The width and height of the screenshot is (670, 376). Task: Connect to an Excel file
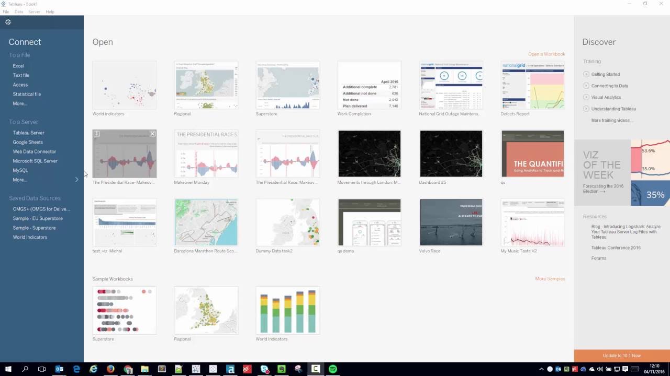click(x=18, y=66)
